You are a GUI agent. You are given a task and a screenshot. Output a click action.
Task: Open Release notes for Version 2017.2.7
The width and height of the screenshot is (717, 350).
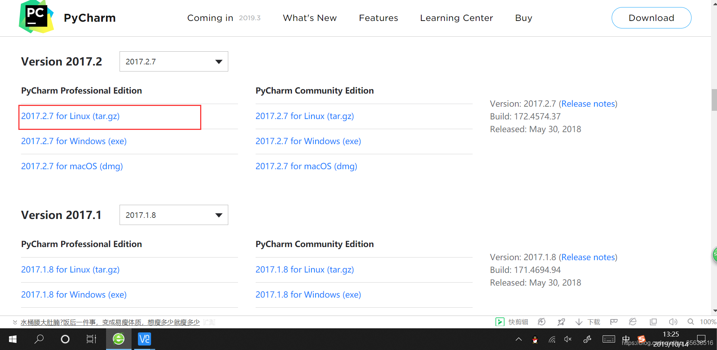588,104
